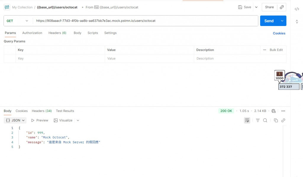The height and width of the screenshot is (177, 303).
Task: Switch to the Authorization tab
Action: [32, 33]
